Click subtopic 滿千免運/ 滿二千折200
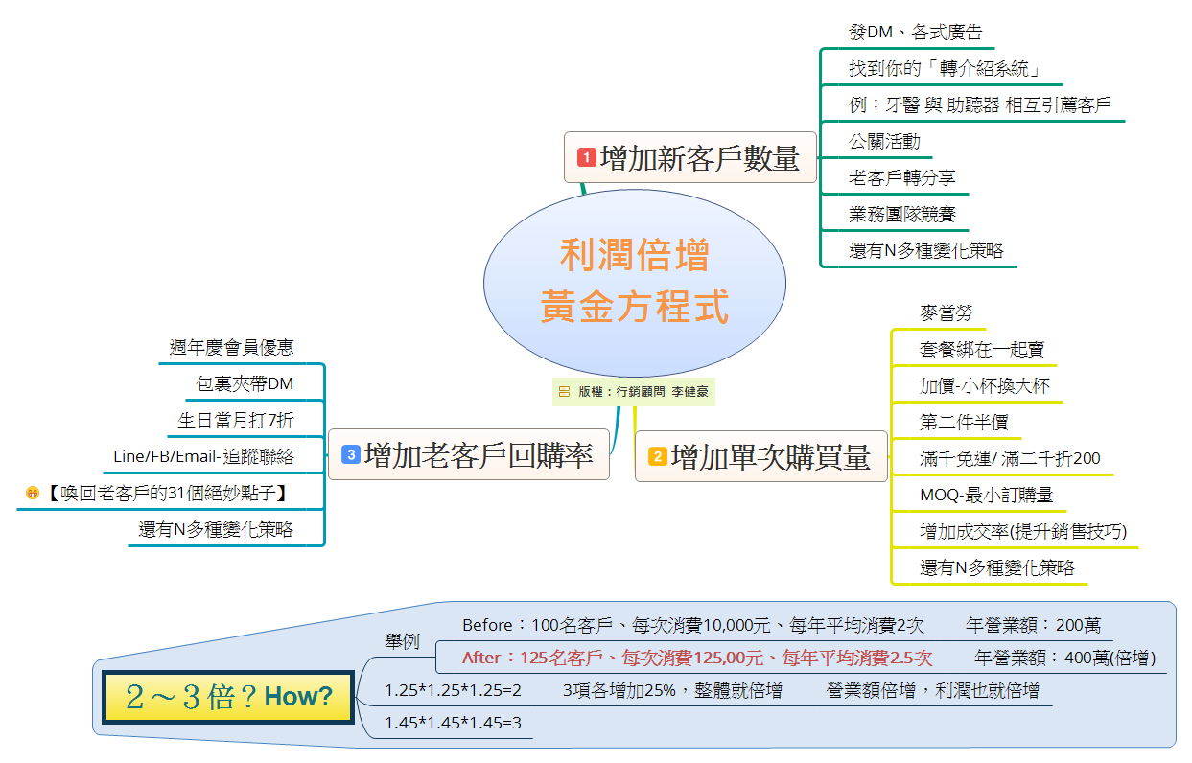Viewport: 1192px width, 763px height. click(x=1010, y=459)
